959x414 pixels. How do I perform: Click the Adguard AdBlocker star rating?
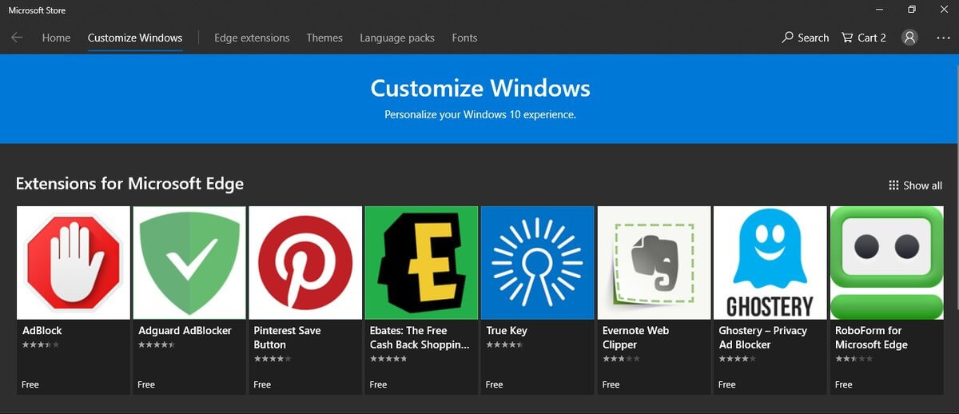157,344
